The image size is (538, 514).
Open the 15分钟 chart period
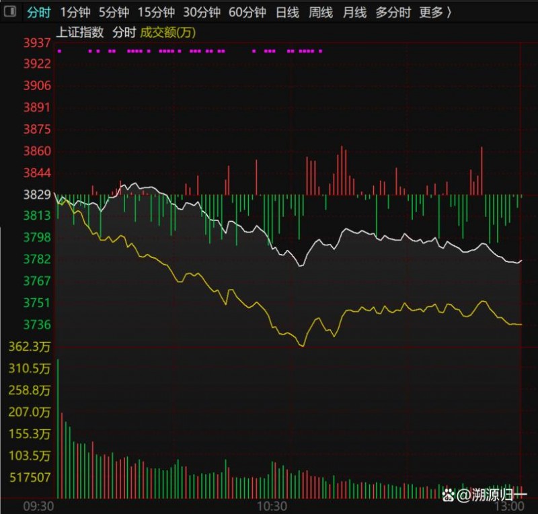coord(156,12)
